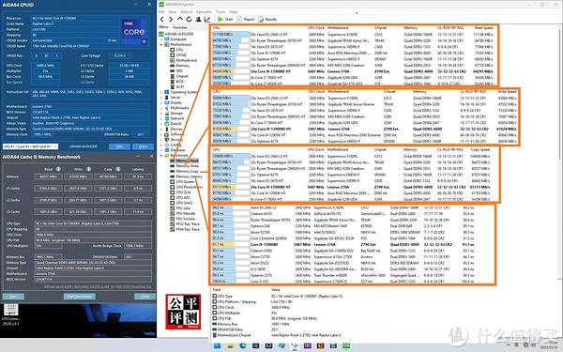Select DirectX node in the tree
This screenshot has height=352, width=563.
point(174,124)
